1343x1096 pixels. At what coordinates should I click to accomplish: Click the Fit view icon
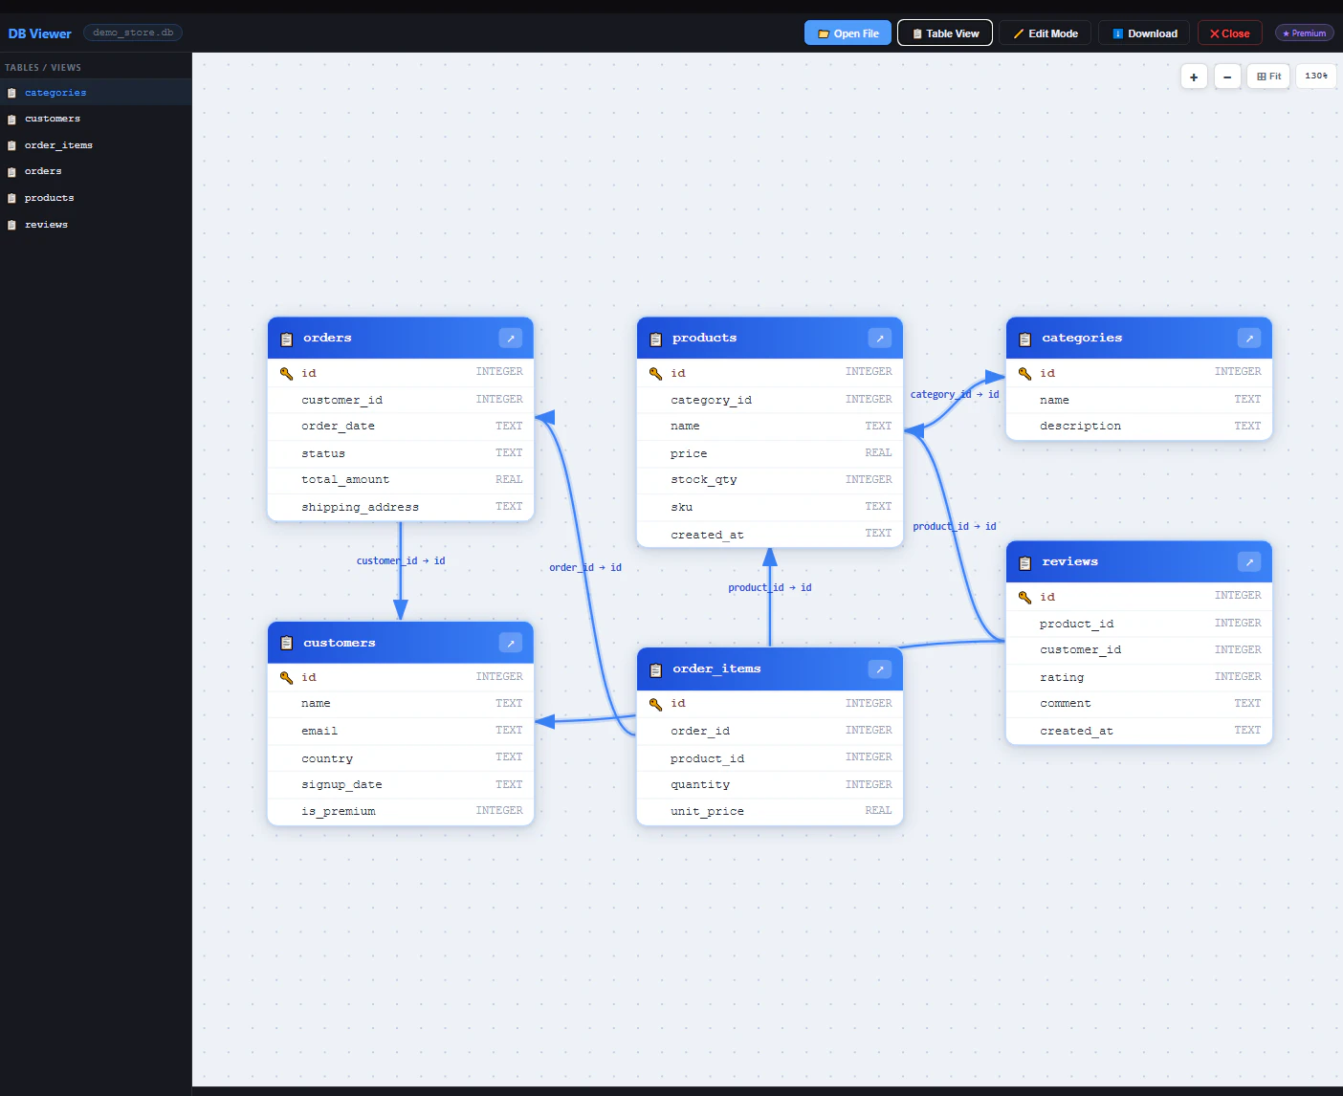click(1267, 76)
